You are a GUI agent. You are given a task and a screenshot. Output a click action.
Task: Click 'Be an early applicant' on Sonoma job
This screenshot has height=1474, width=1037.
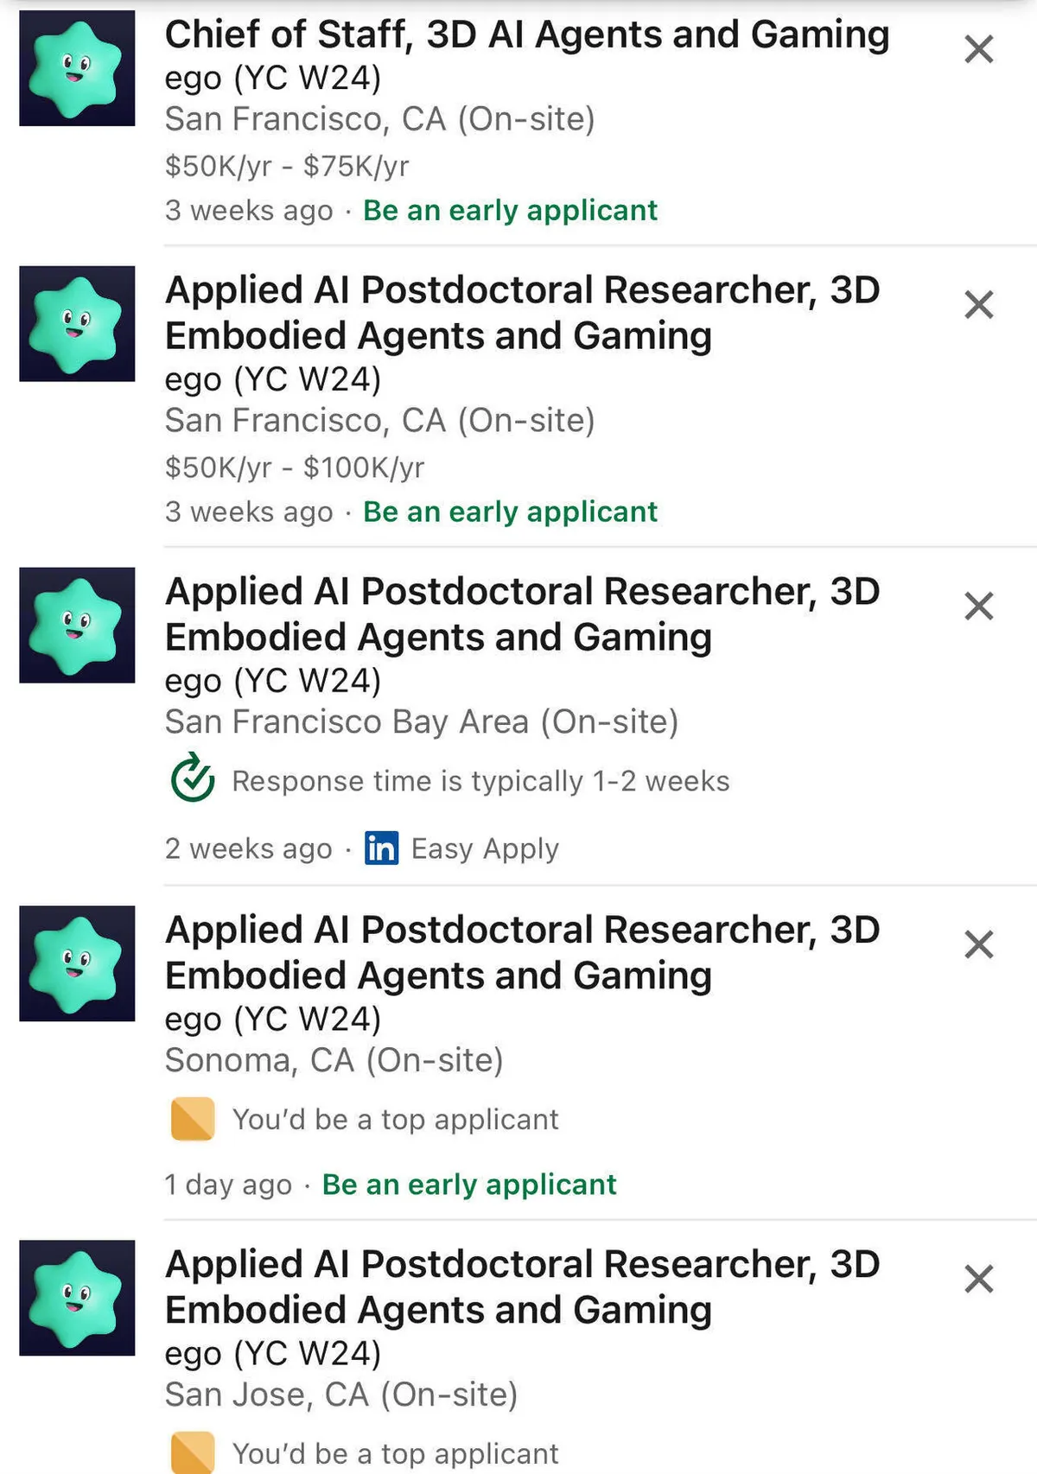click(469, 1184)
